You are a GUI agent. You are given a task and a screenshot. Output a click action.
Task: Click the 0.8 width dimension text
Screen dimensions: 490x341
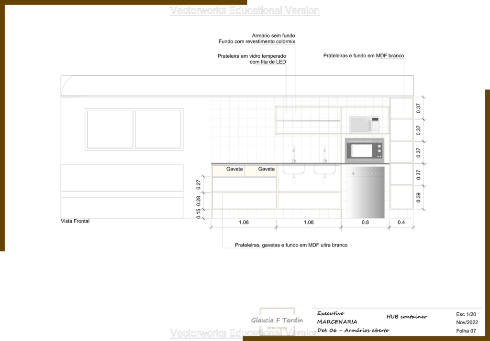click(365, 223)
